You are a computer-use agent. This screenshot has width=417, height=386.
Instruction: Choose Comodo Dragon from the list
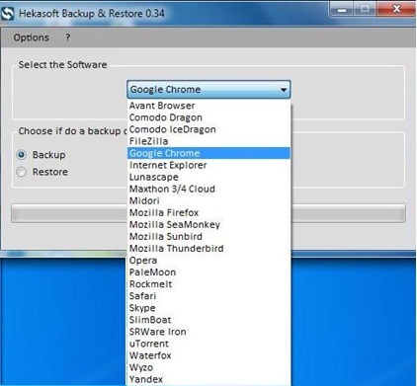pos(208,117)
